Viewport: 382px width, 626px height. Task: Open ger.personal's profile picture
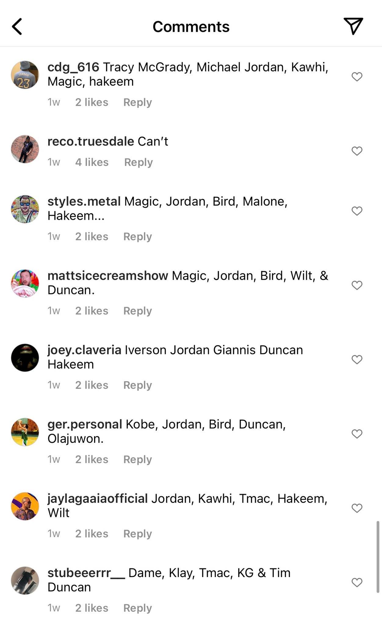click(25, 432)
